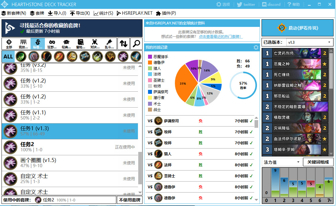Image resolution: width=336 pixels, height=206 pixels.
Task: Select the 狂野 wild deck filter
Action: 52,44
